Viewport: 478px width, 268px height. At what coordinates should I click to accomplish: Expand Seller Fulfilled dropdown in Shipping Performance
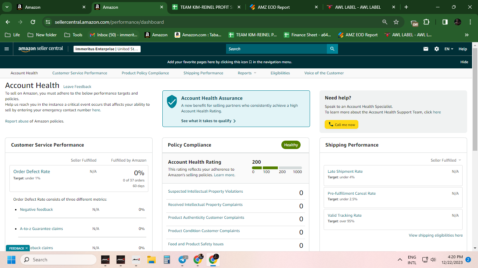tap(446, 160)
